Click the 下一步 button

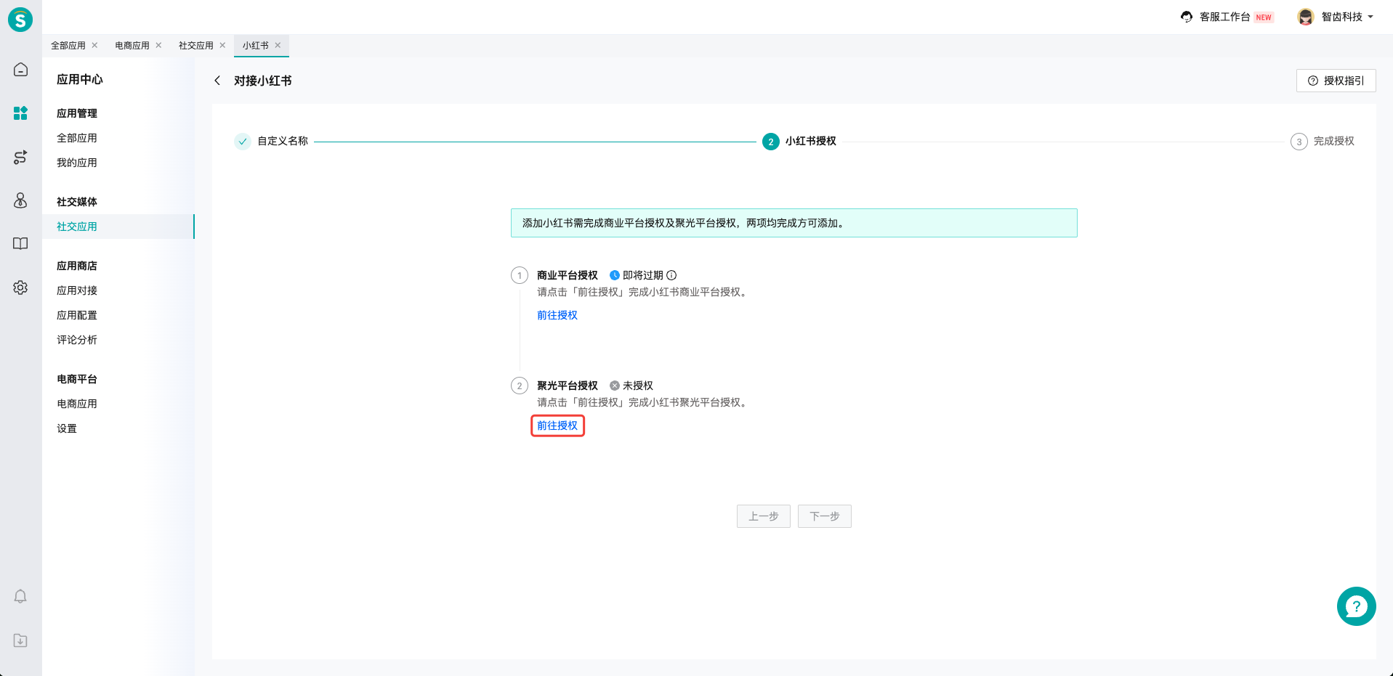click(824, 516)
